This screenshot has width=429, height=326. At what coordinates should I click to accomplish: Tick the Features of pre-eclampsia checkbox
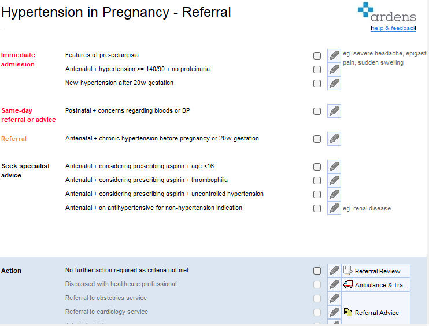317,56
